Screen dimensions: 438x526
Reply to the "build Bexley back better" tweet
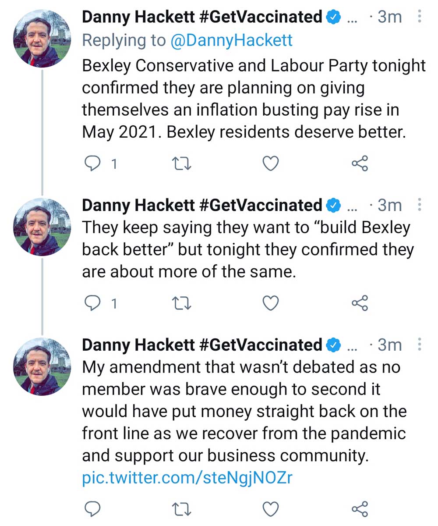(92, 303)
